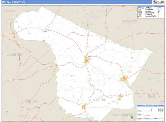This screenshot has width=166, height=122.
Task: Click ZIP code 42371 on map
Action: (x=72, y=76)
